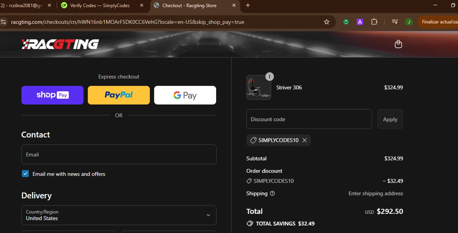Minimize the browser window
Screen dimensions: 458x233
(435, 5)
